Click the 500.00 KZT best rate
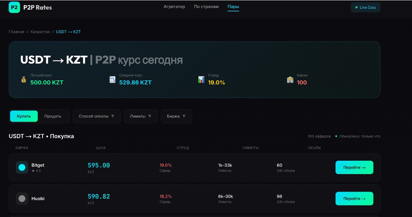Viewport: 412px width, 217px height. (47, 82)
